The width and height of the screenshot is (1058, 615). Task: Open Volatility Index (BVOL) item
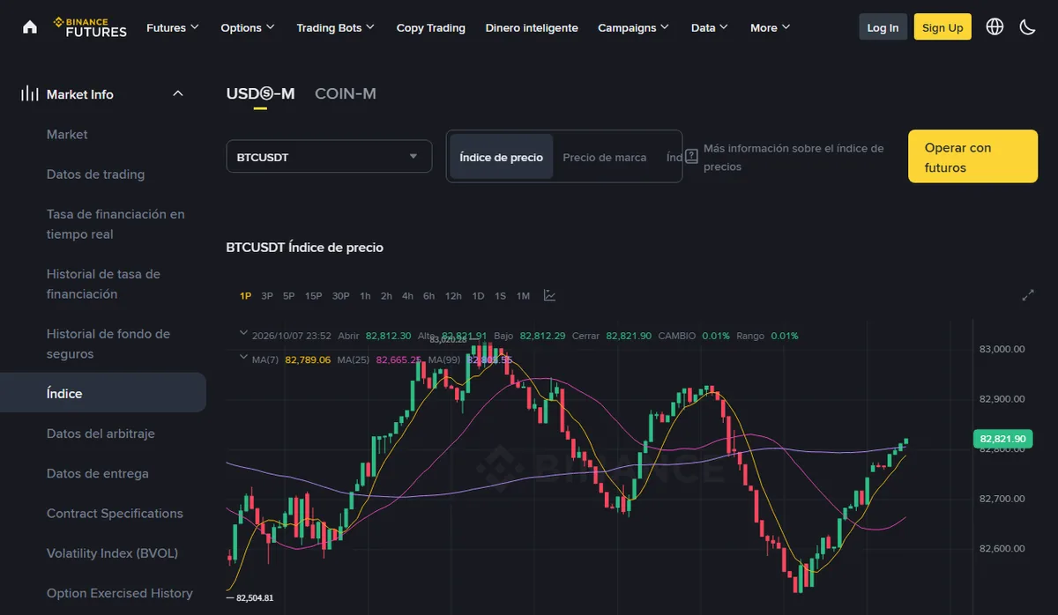pyautogui.click(x=112, y=553)
